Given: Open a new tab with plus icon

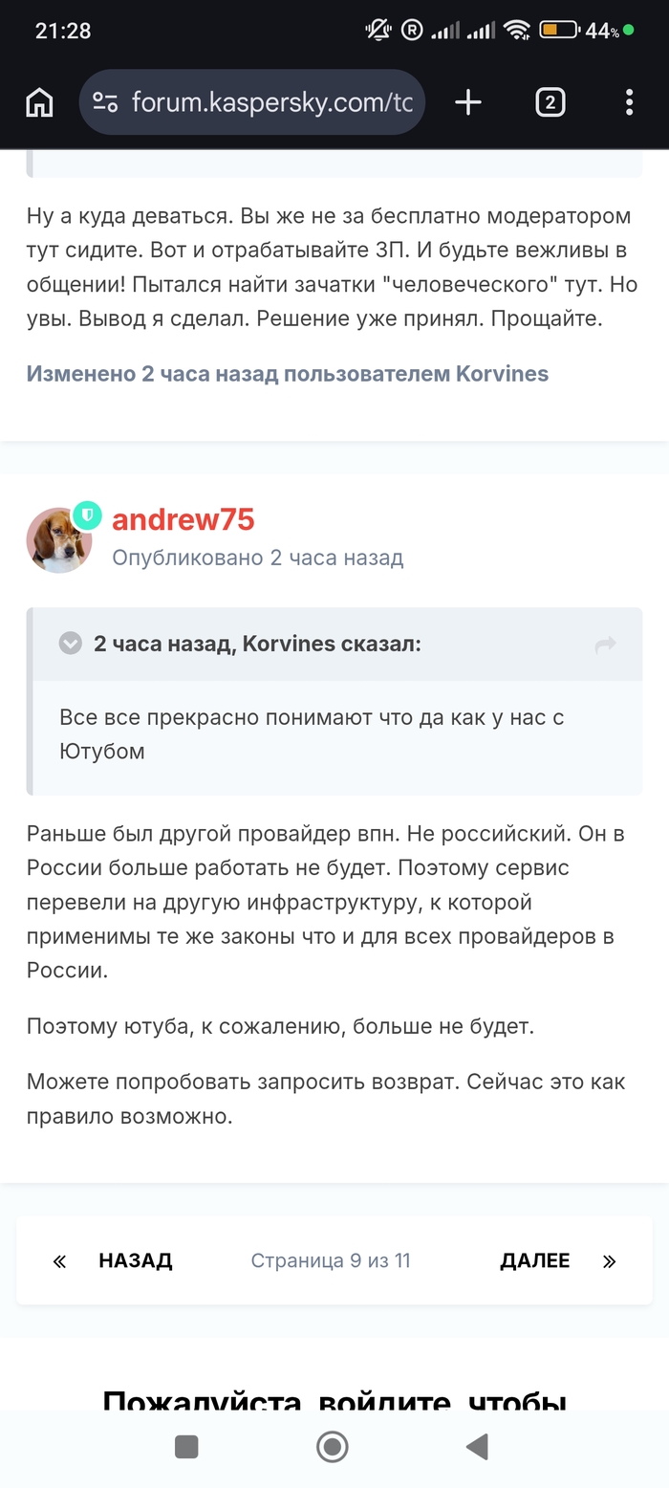Looking at the screenshot, I should (x=467, y=102).
